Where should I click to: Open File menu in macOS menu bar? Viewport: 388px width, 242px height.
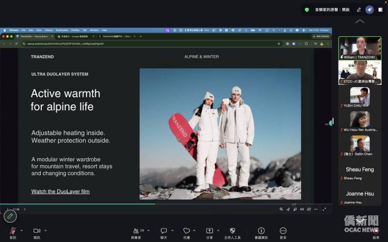coord(23,30)
